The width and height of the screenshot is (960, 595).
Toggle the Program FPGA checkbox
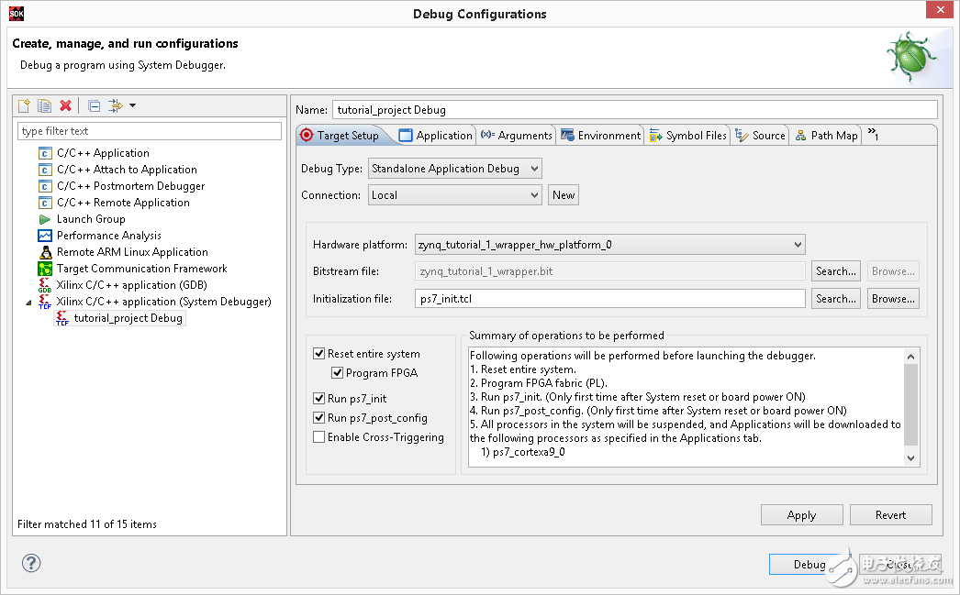pyautogui.click(x=338, y=373)
